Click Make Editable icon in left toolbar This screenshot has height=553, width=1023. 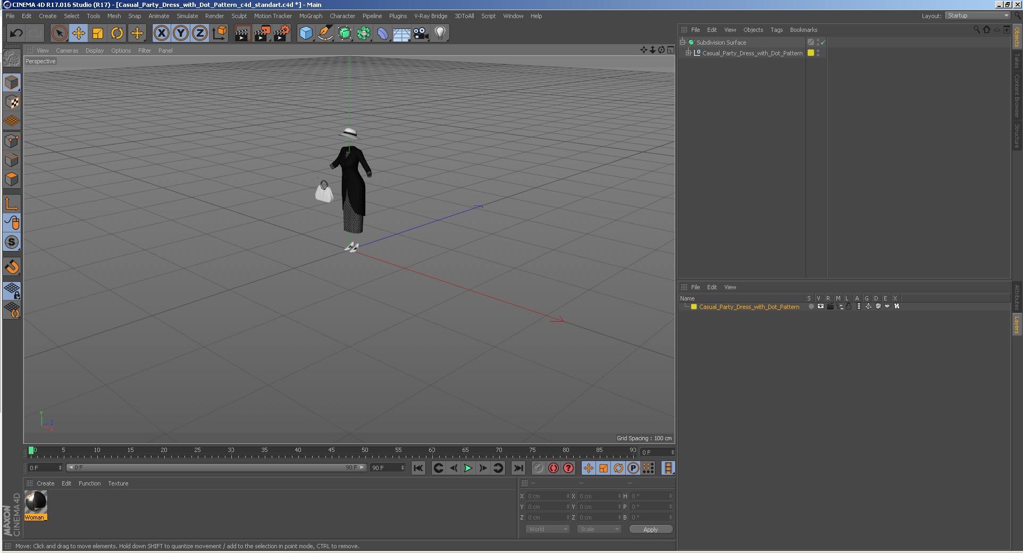click(x=12, y=58)
